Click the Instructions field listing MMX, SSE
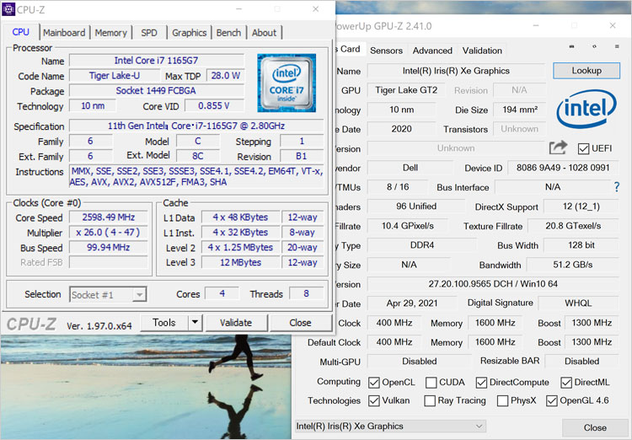Screen dimensions: 632x440 [196, 177]
